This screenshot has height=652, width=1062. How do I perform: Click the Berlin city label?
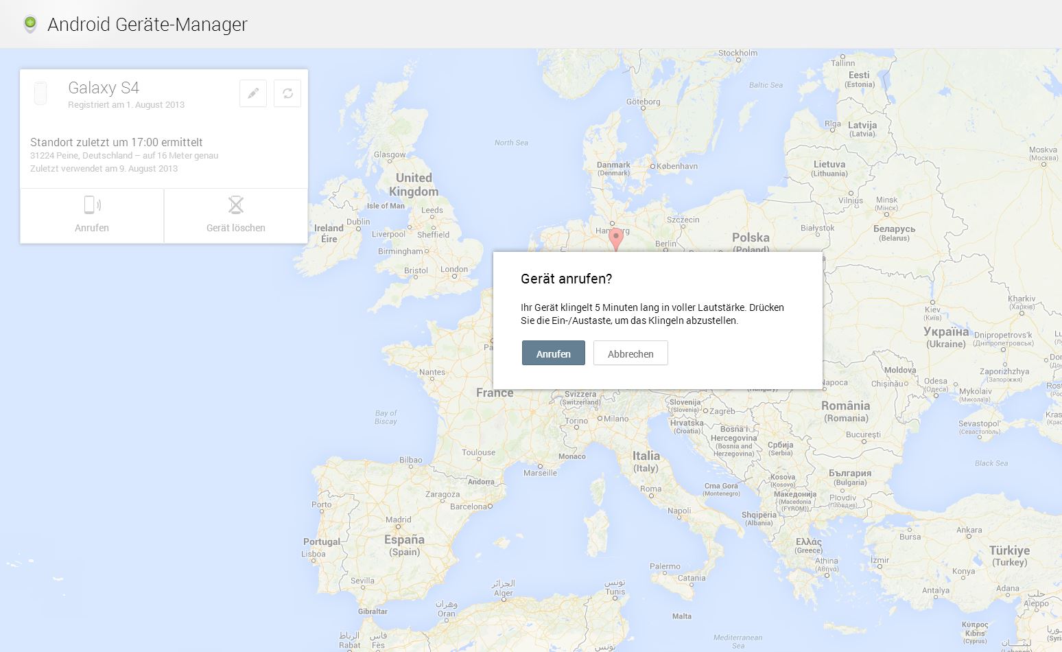click(665, 244)
